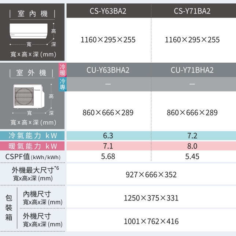Click the 暖氣能力 kW row label
This screenshot has width=236, height=236.
coord(33,146)
